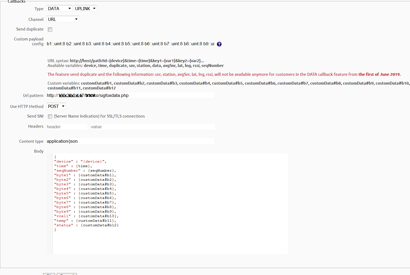The height and width of the screenshot is (275, 410).
Task: Toggle the Send SNI checkbox
Action: (x=50, y=116)
